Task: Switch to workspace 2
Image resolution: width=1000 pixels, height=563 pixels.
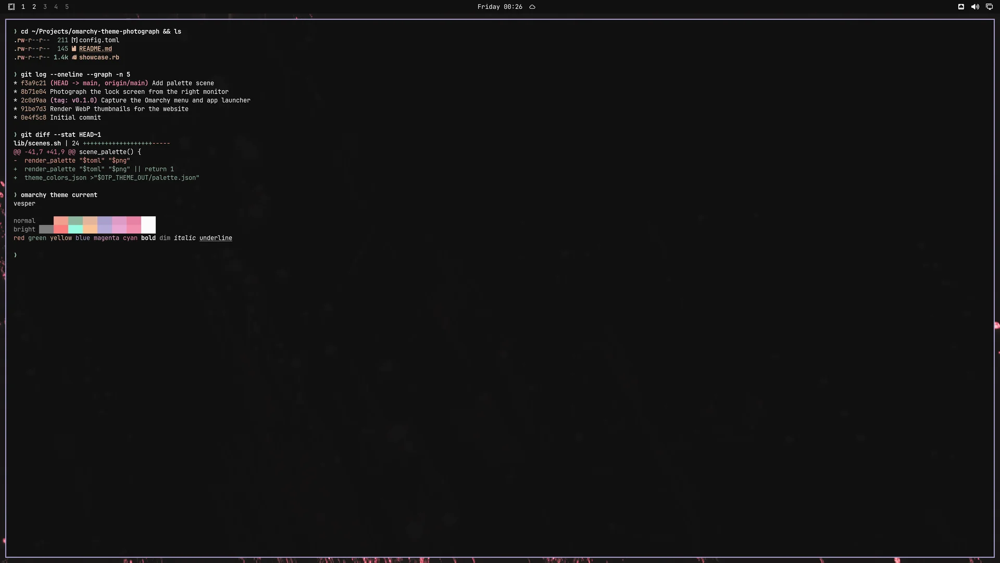Action: pyautogui.click(x=34, y=7)
